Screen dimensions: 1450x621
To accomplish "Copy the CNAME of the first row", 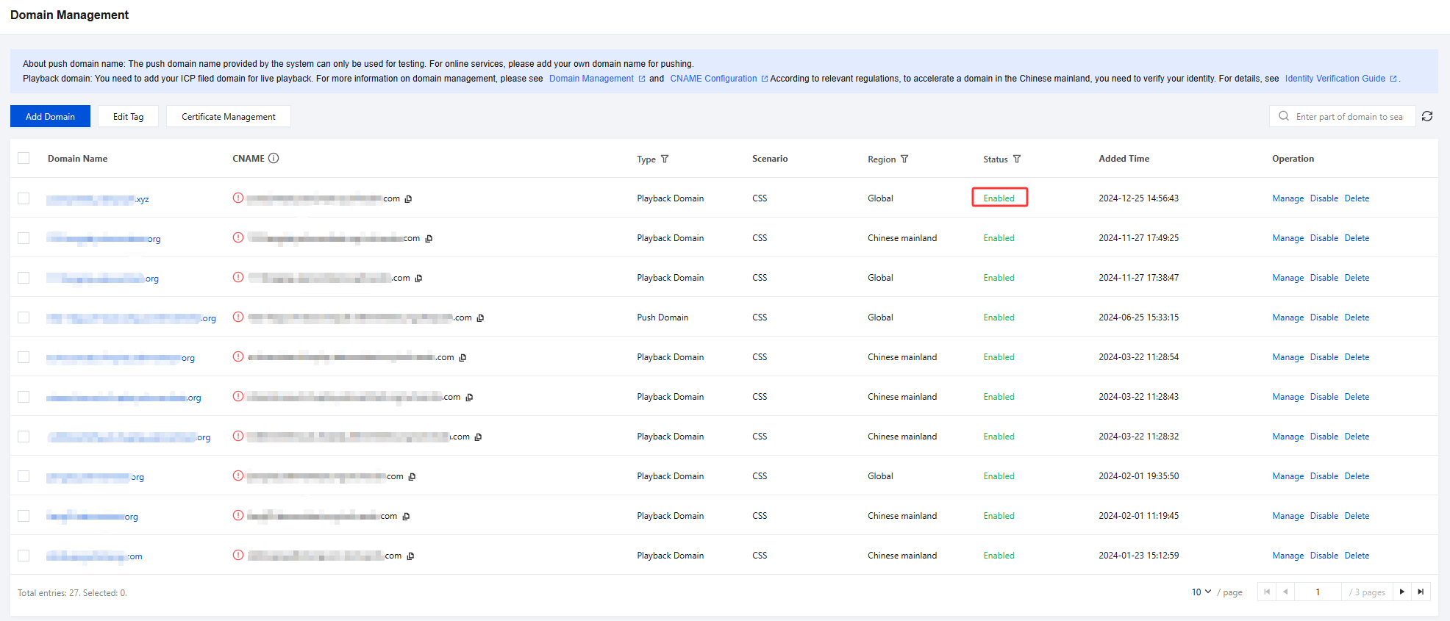I will 409,198.
